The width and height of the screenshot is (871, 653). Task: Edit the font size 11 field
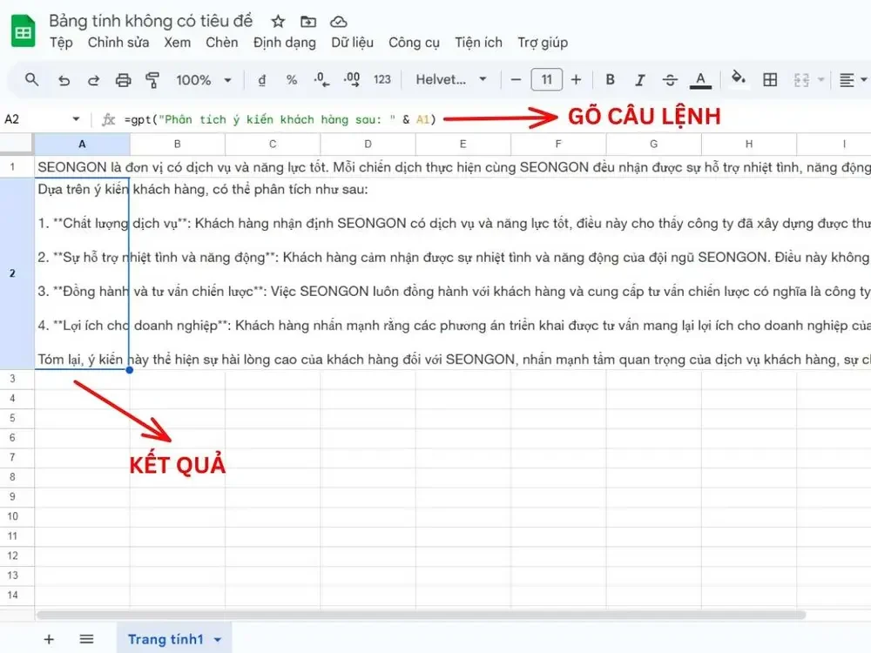[547, 80]
